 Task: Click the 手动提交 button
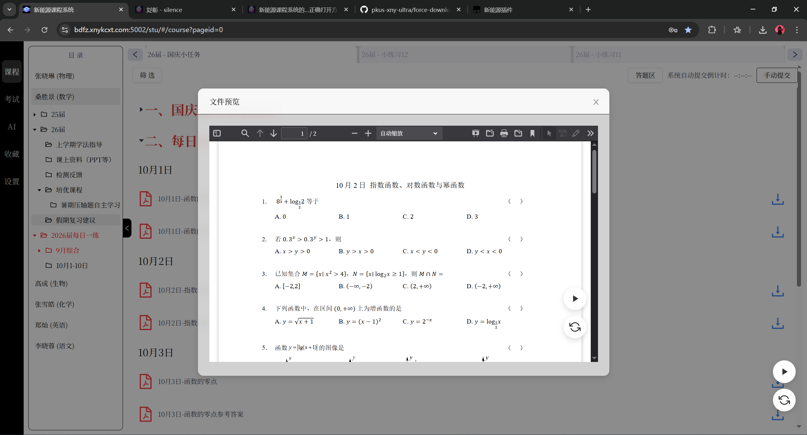point(777,75)
